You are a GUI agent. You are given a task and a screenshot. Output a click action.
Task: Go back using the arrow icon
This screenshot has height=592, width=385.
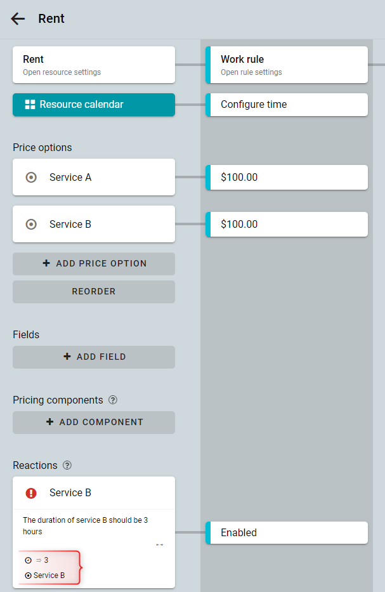(x=18, y=18)
